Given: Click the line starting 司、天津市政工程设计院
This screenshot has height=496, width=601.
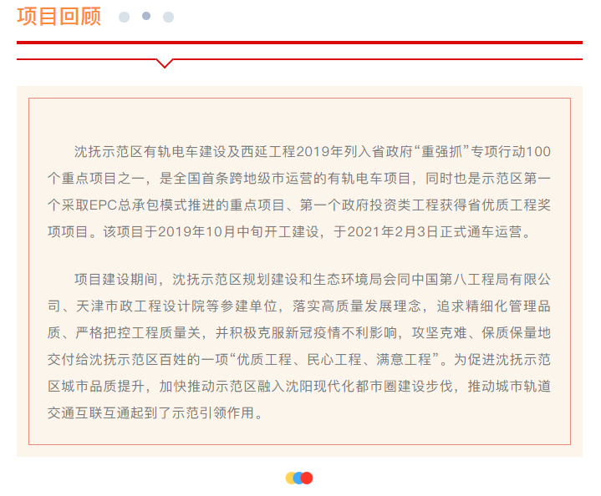Looking at the screenshot, I should [299, 306].
